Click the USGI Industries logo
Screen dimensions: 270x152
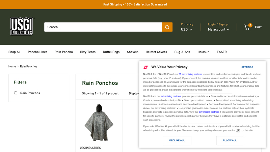pos(22,26)
